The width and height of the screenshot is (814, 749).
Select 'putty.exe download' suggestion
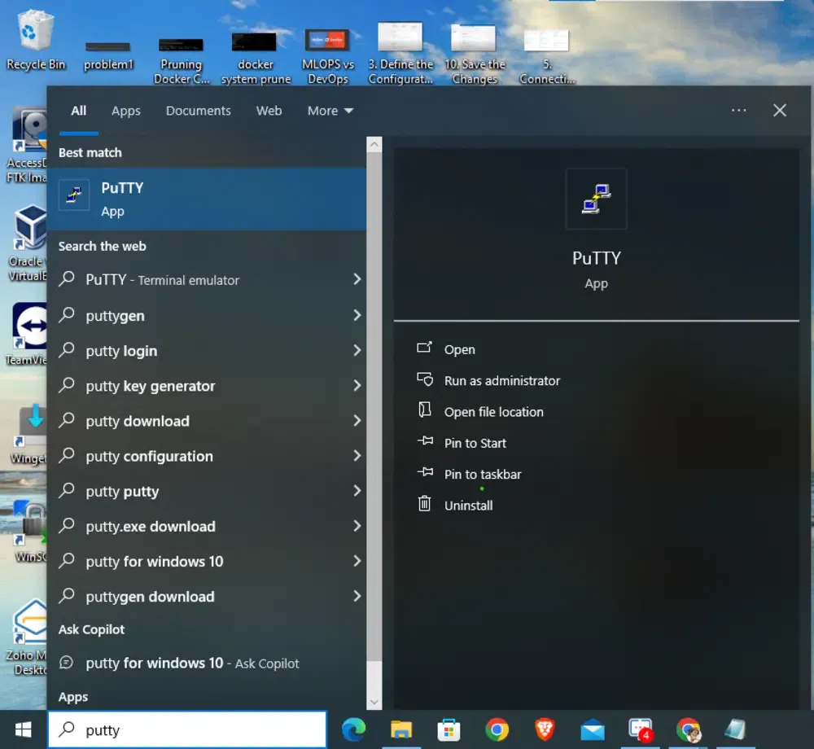[206, 526]
